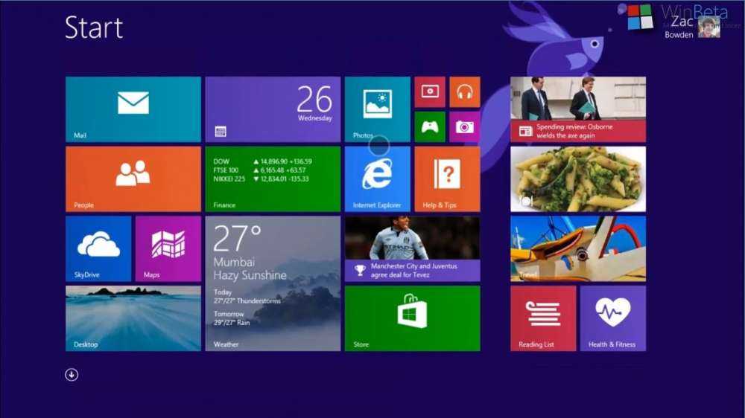Launch the People app tile
745x418 pixels.
click(x=133, y=179)
